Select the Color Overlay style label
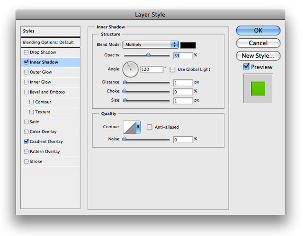This screenshot has height=236, width=303. [x=43, y=132]
